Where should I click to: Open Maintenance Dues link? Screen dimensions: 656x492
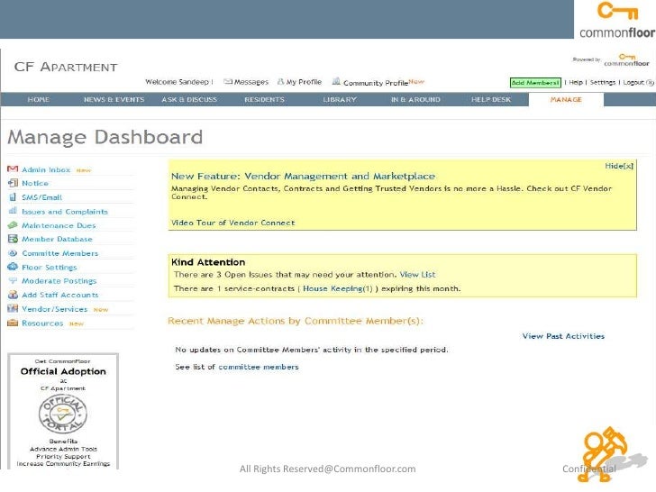[59, 225]
